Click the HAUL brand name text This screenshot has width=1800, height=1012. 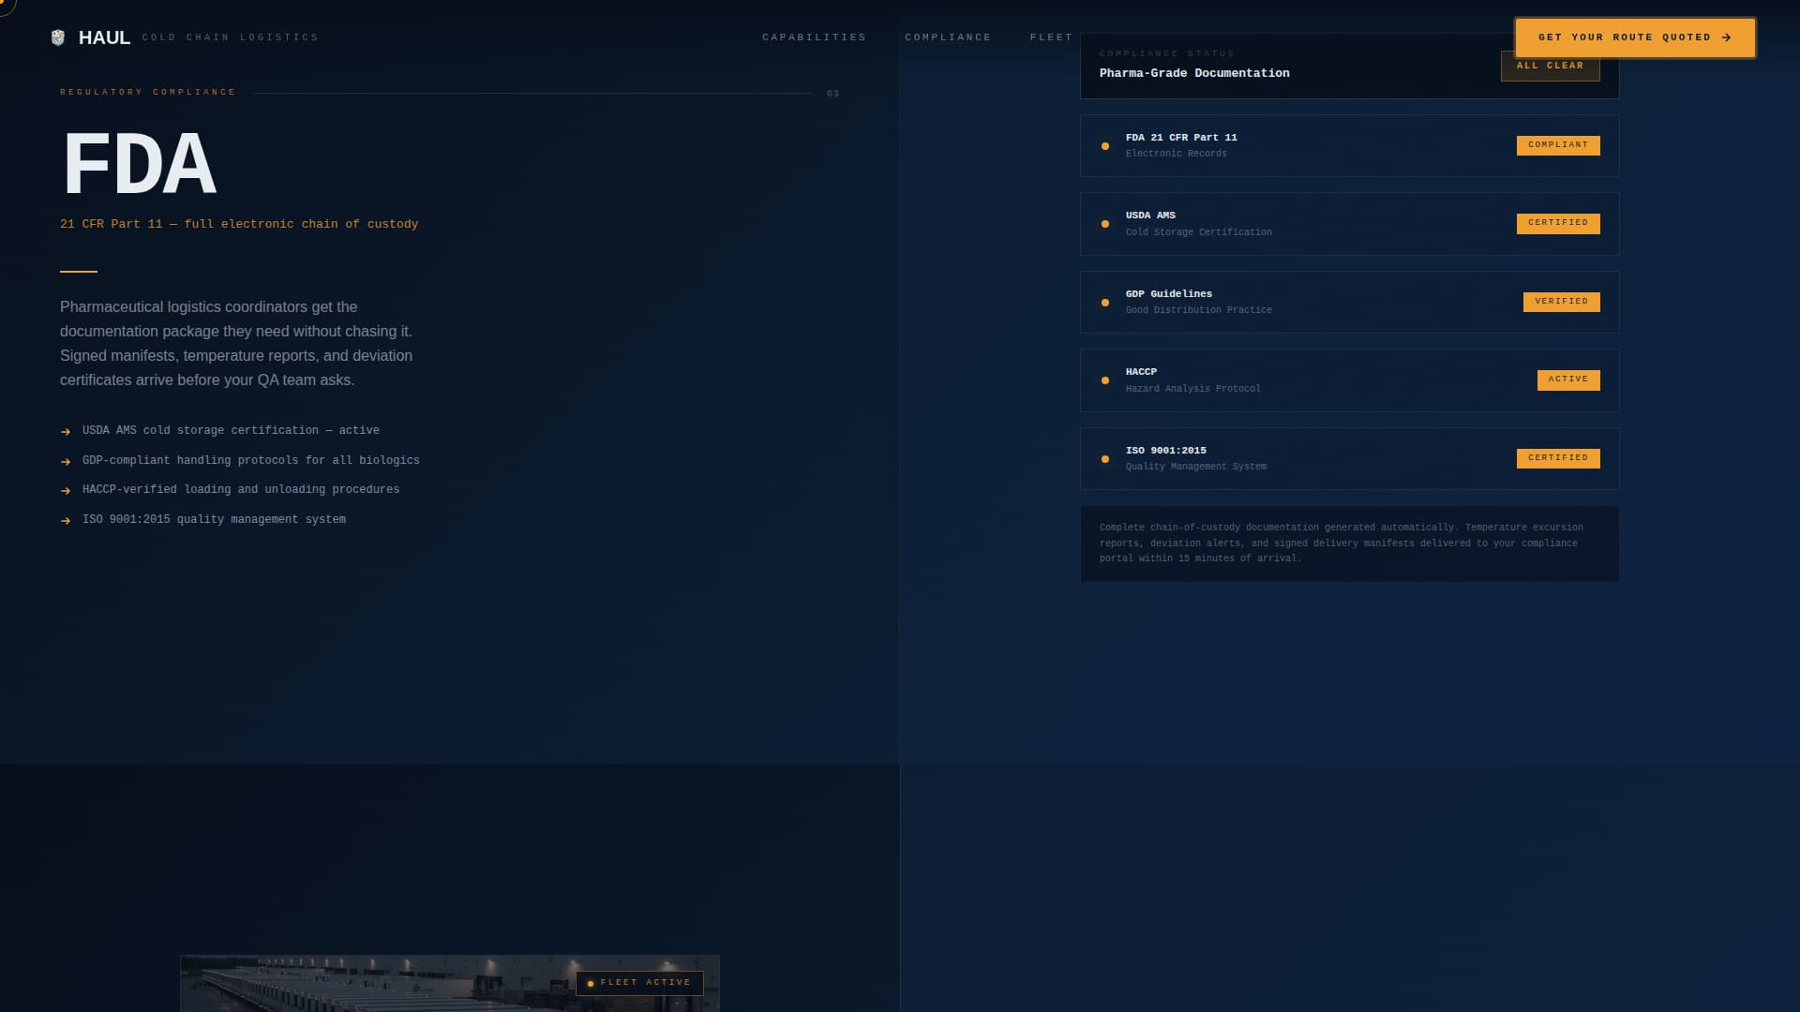point(104,37)
